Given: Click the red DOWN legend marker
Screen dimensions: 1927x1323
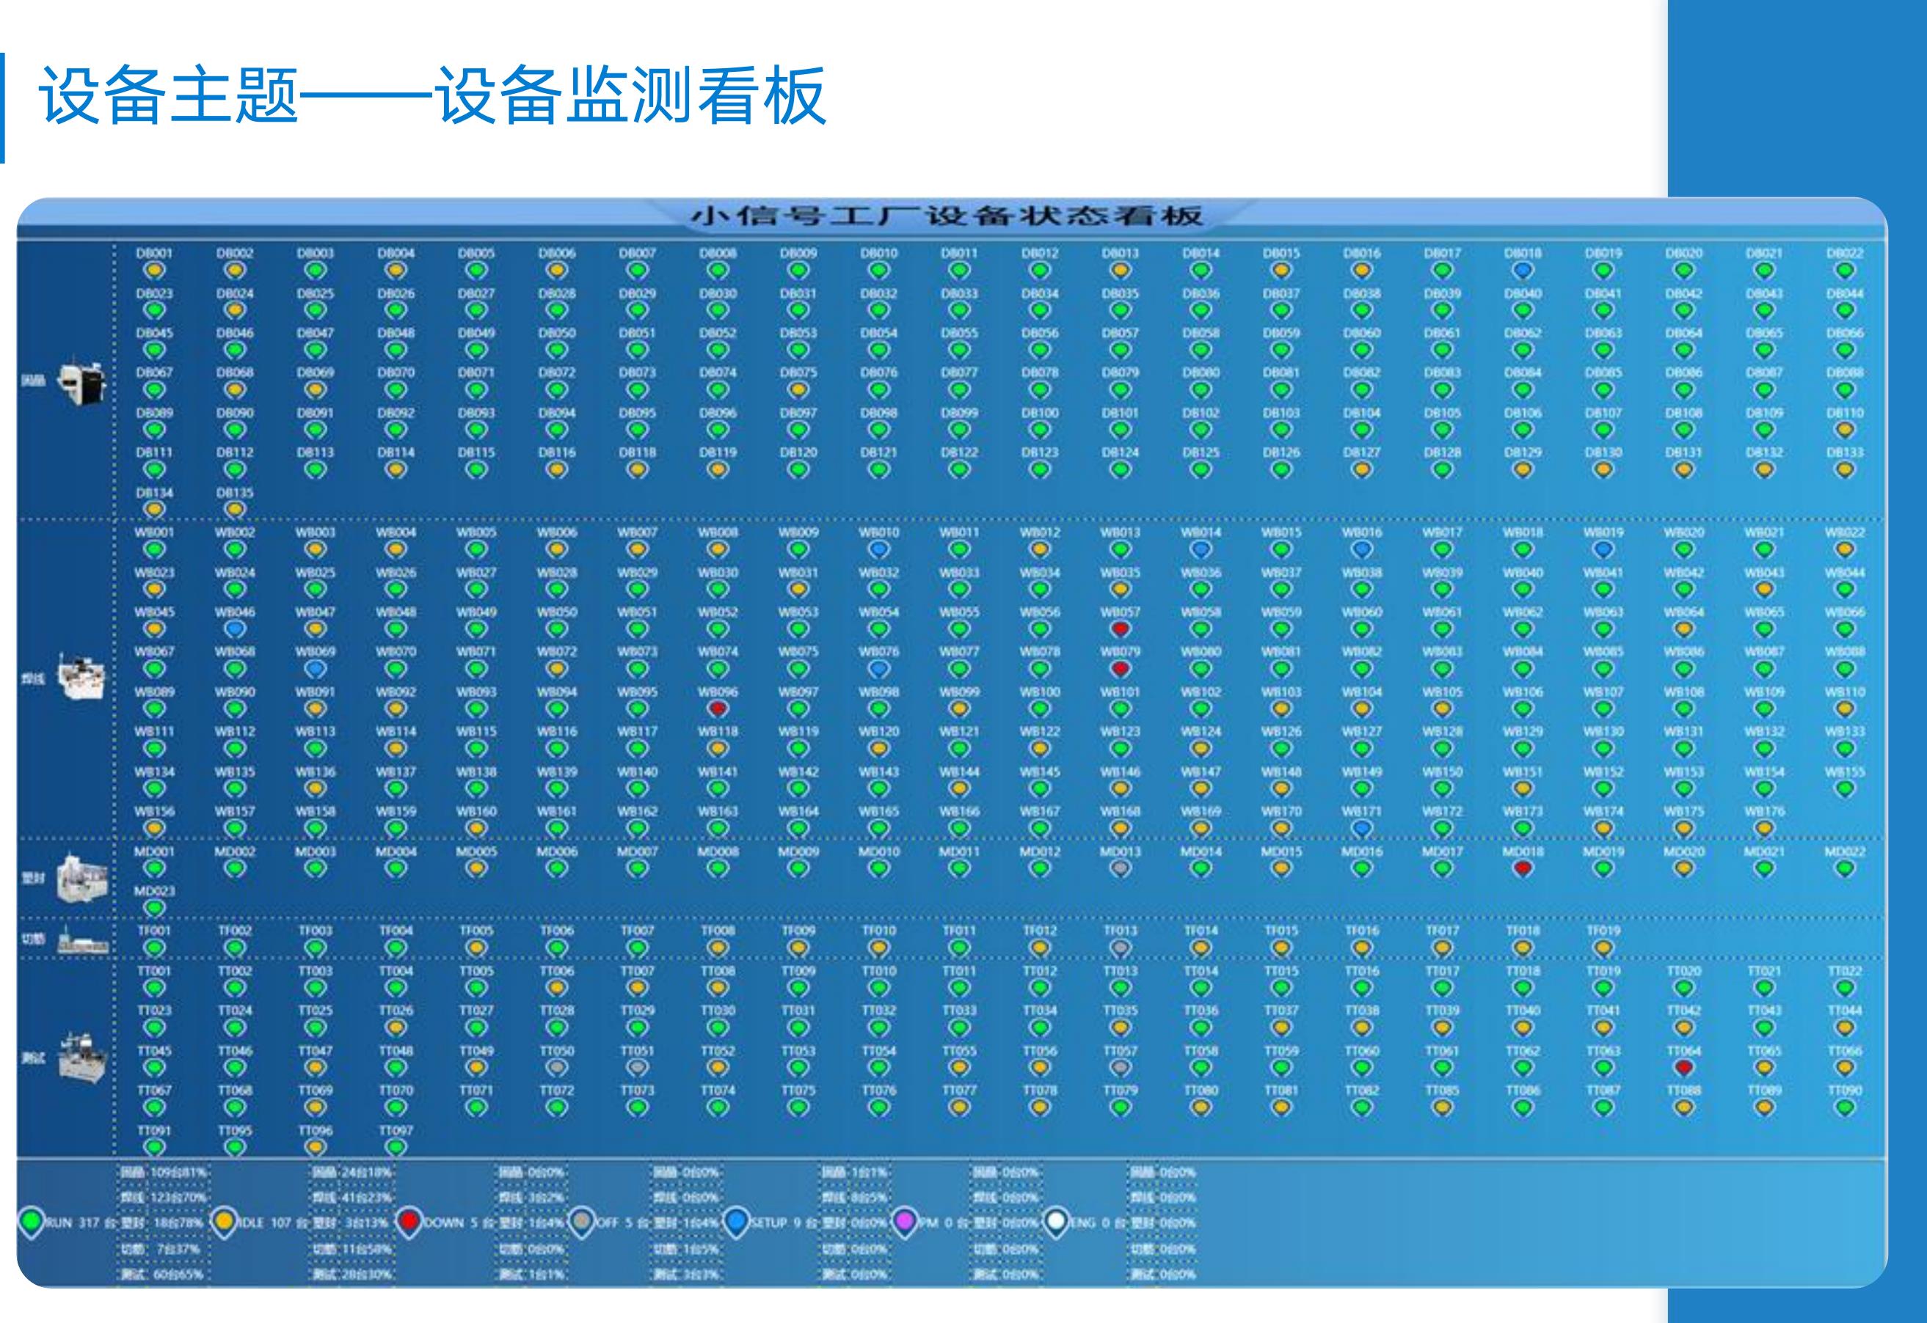Looking at the screenshot, I should coord(408,1222).
